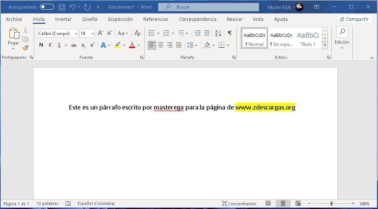Screen dimensions: 378x209
Task: Switch to Web Layout view icon
Action: pos(298,204)
